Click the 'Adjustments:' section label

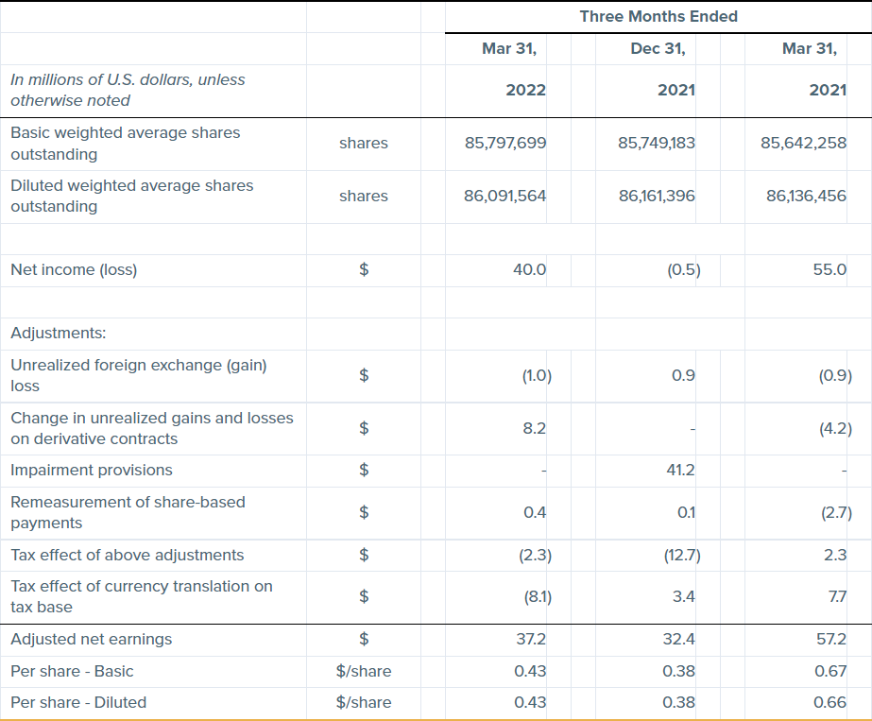coord(59,333)
